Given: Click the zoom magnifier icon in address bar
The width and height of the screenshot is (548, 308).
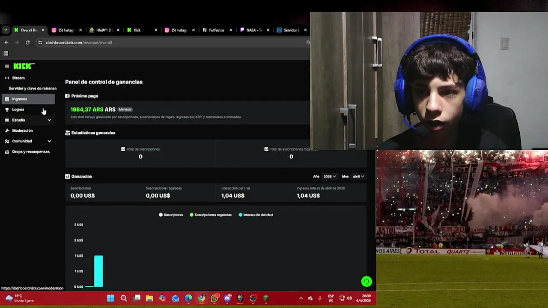Looking at the screenshot, I should [308, 42].
